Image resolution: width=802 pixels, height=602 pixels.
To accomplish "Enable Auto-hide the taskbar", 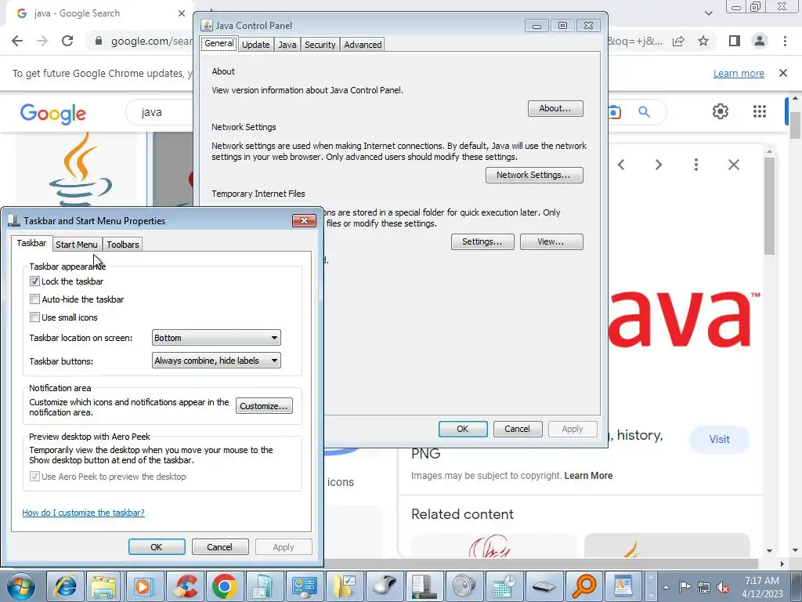I will [34, 299].
